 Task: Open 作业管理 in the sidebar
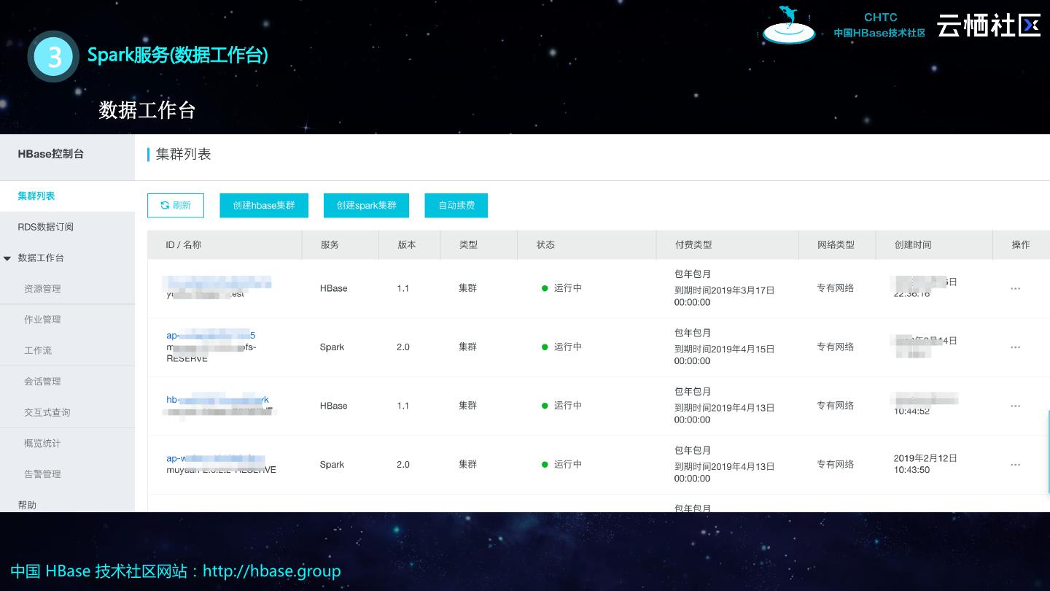click(x=42, y=320)
